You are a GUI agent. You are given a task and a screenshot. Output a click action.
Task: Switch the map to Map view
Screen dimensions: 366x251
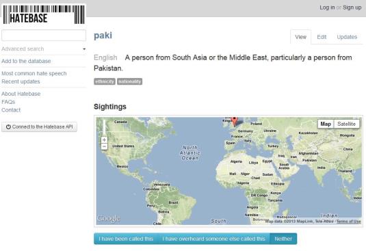tap(326, 124)
